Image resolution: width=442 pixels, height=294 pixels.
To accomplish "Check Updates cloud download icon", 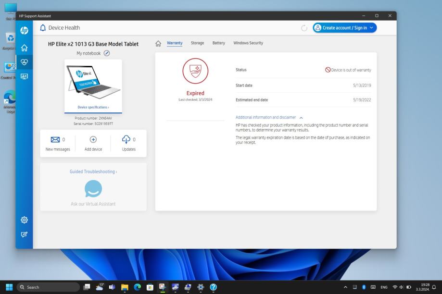I will click(x=126, y=140).
